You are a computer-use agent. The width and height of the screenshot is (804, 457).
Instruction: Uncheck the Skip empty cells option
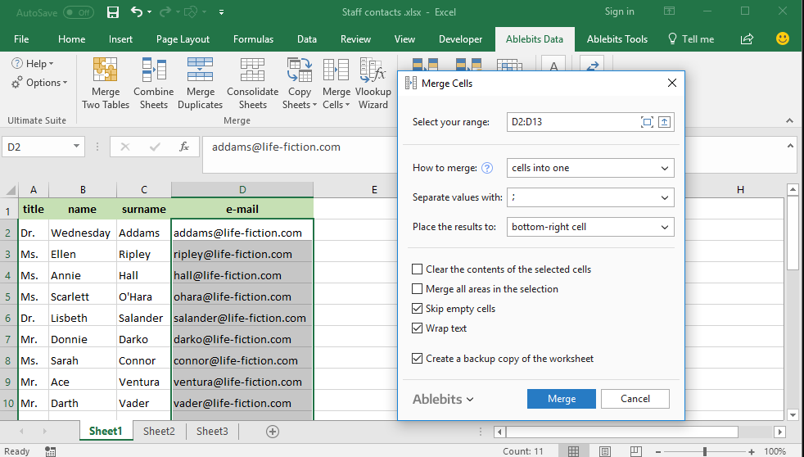(418, 309)
